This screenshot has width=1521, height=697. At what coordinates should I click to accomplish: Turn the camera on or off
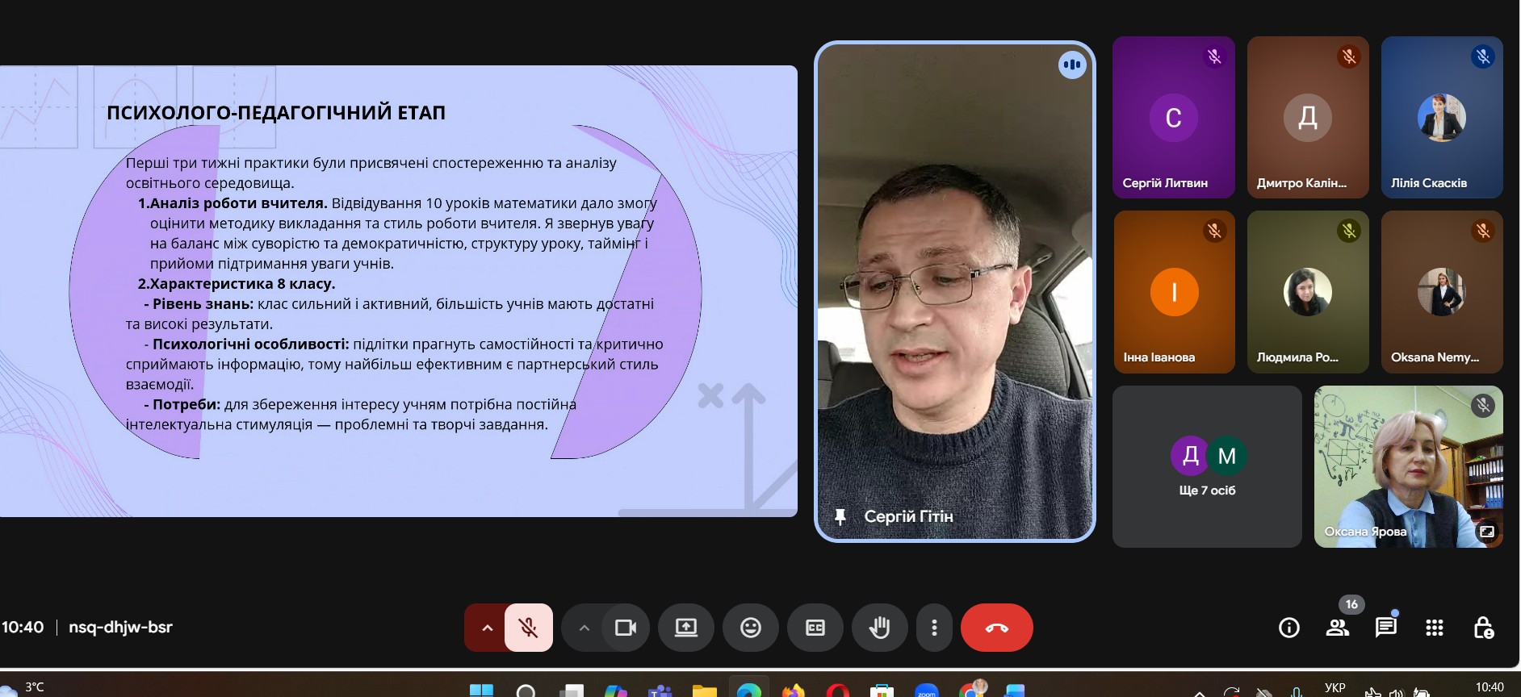tap(626, 628)
